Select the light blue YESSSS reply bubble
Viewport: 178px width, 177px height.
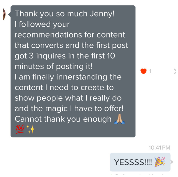[140, 162]
